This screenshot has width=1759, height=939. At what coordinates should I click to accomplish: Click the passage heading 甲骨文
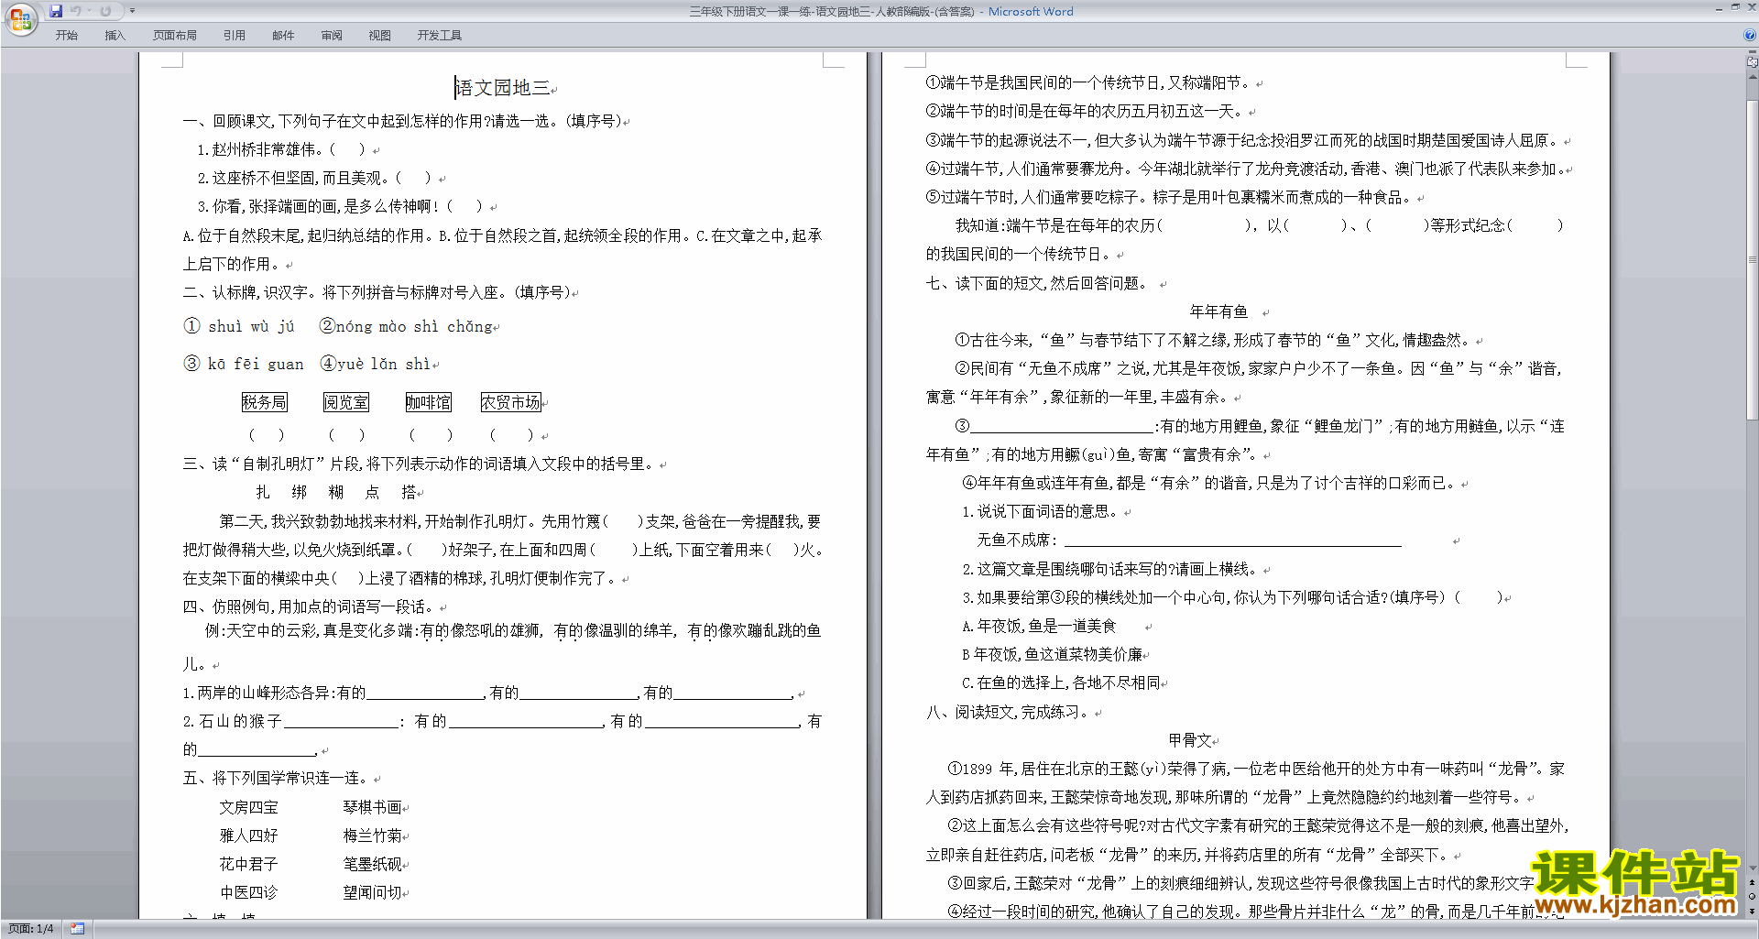[1190, 740]
